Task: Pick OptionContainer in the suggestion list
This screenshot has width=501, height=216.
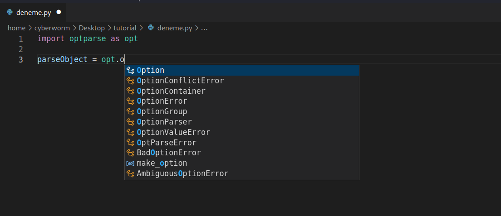Action: tap(171, 91)
